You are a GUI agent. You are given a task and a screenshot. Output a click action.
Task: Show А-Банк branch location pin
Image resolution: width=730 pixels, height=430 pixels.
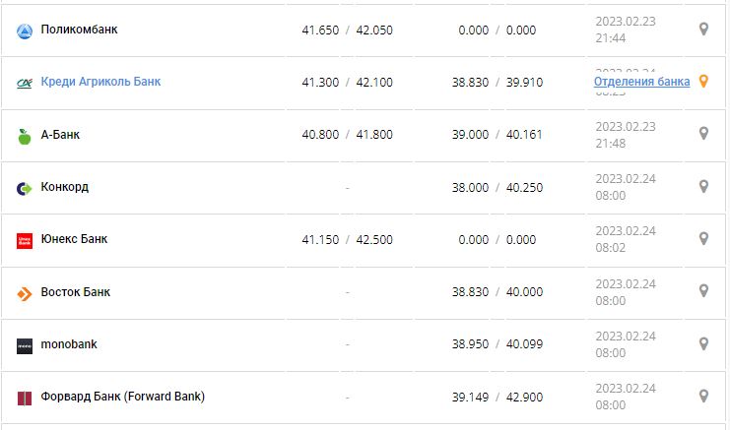[703, 134]
